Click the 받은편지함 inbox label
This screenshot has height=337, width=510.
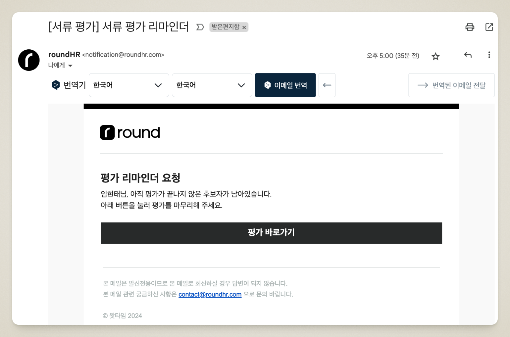225,27
